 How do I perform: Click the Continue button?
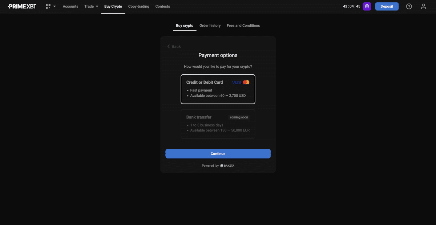pyautogui.click(x=218, y=154)
